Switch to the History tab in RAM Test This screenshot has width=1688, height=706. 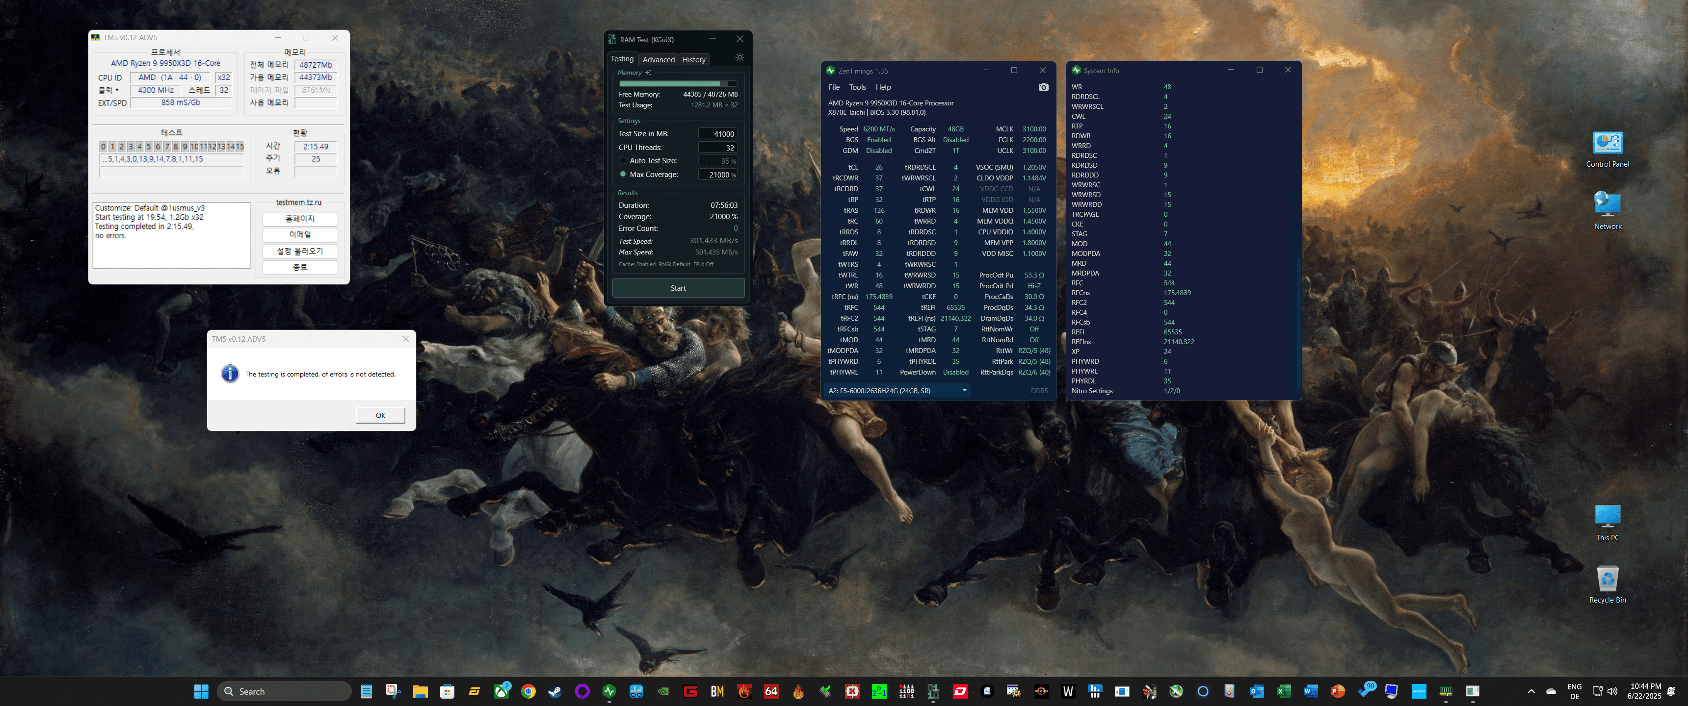click(693, 60)
